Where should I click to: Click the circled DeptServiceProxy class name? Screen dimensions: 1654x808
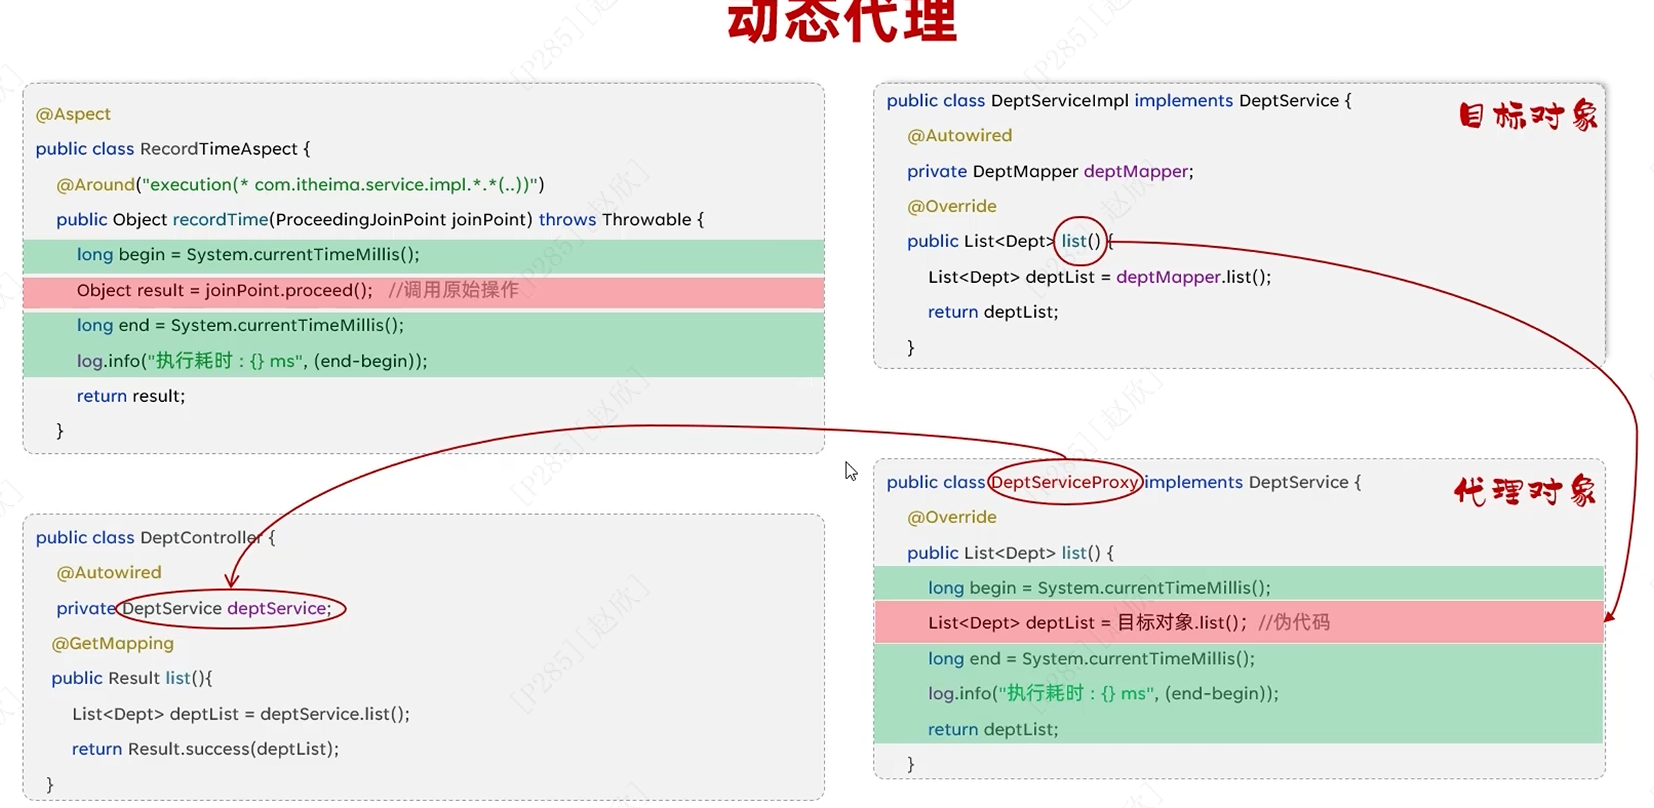1063,482
